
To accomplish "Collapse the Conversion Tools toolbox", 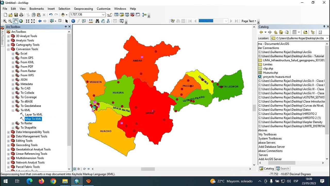I will tap(8, 49).
